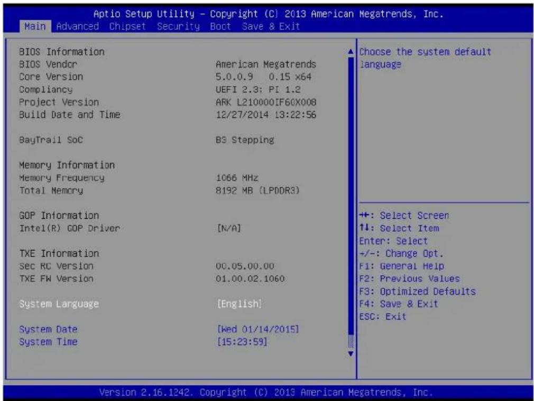The height and width of the screenshot is (401, 534).
Task: Click the 5.0.0.9 0.15 x64 value
Action: click(264, 77)
